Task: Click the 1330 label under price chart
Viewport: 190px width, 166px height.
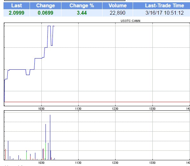Action: (152, 109)
